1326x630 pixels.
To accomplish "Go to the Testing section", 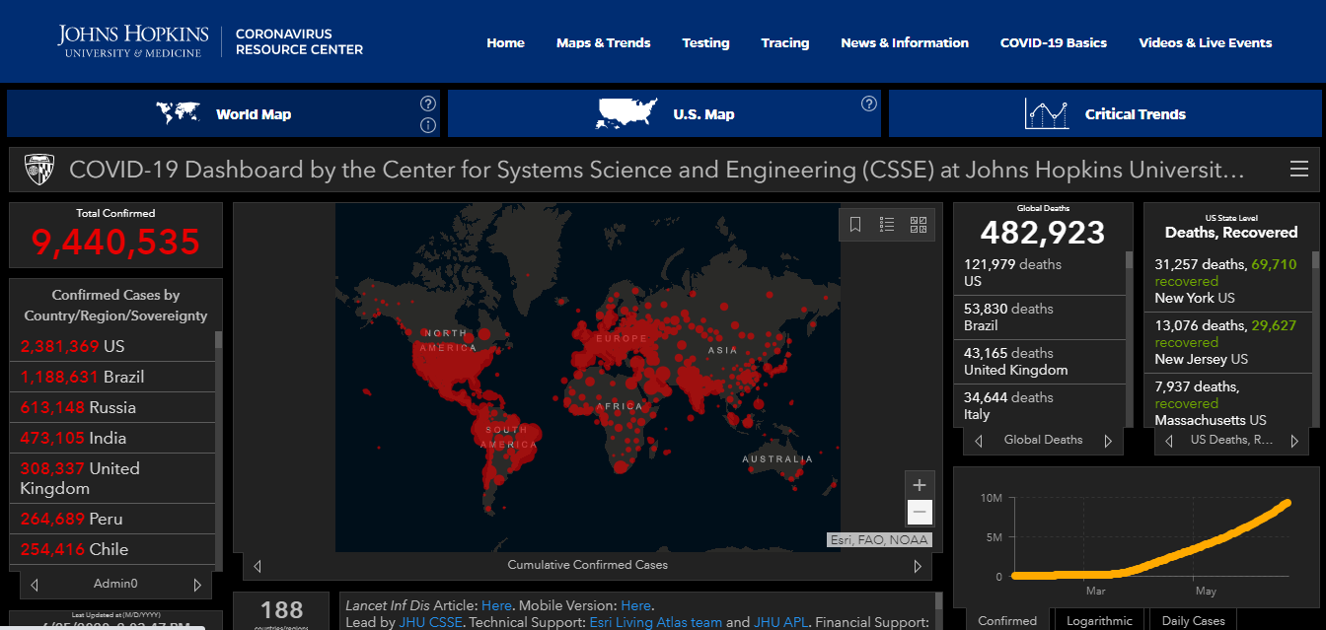I will tap(706, 42).
